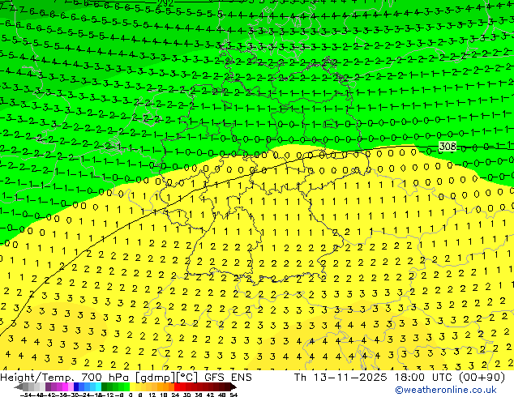The width and height of the screenshot is (514, 397).
Task: Click the weatheronline.co.uk copyright link
Action: click(446, 390)
